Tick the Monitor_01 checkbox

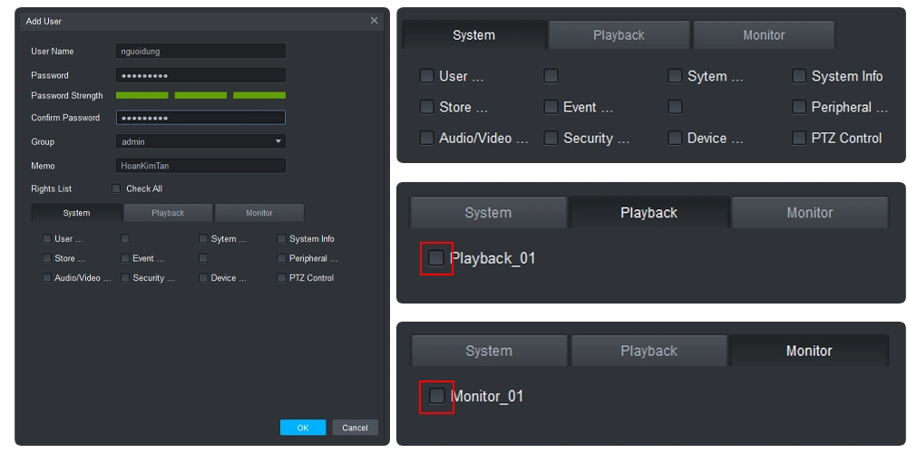[436, 396]
